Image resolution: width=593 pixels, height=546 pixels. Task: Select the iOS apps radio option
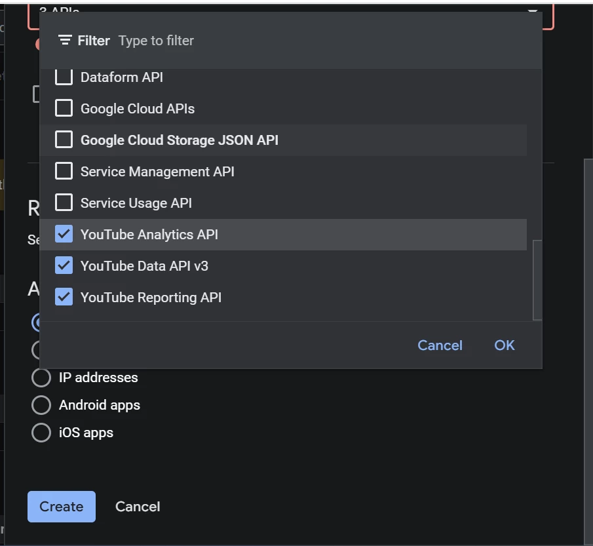click(41, 433)
